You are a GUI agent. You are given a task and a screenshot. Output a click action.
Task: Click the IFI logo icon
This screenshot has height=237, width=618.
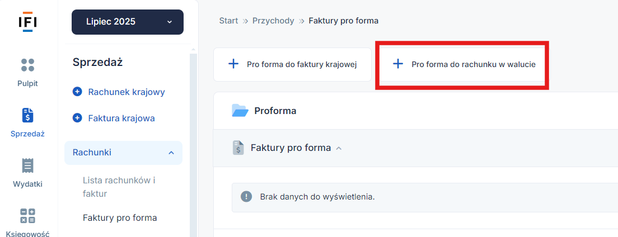27,22
